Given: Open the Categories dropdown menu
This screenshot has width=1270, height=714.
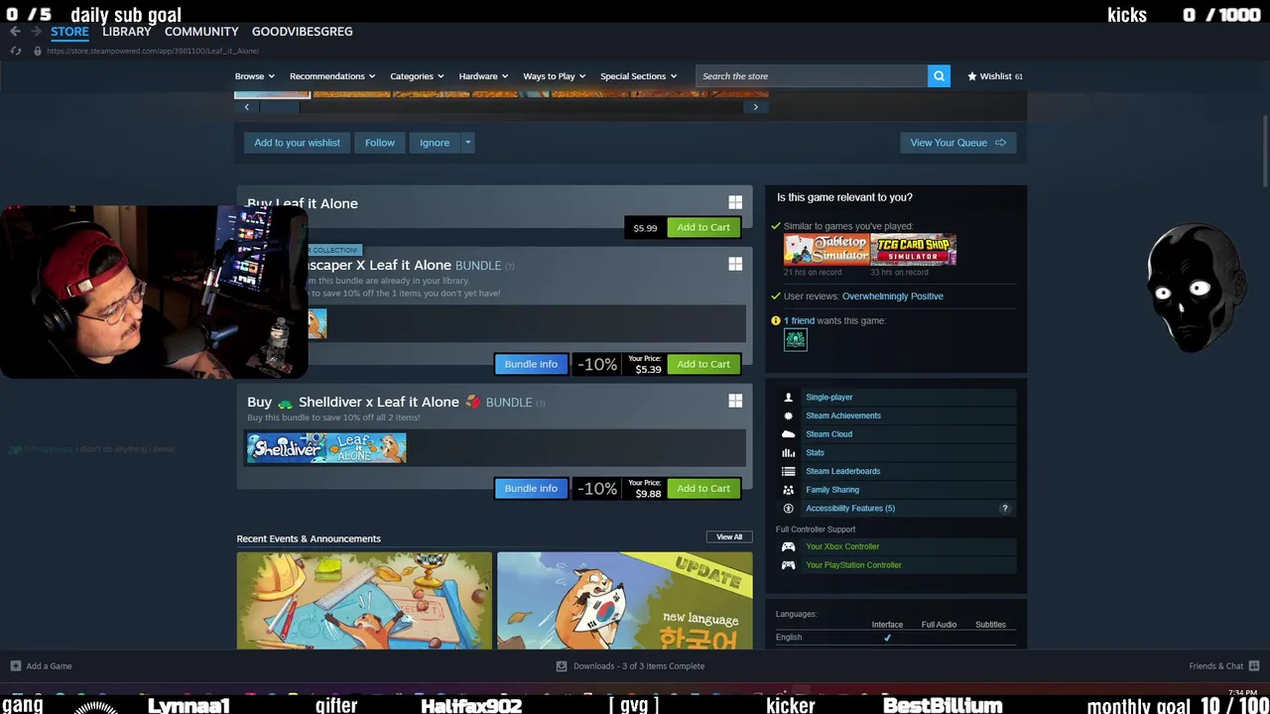Looking at the screenshot, I should click(417, 76).
